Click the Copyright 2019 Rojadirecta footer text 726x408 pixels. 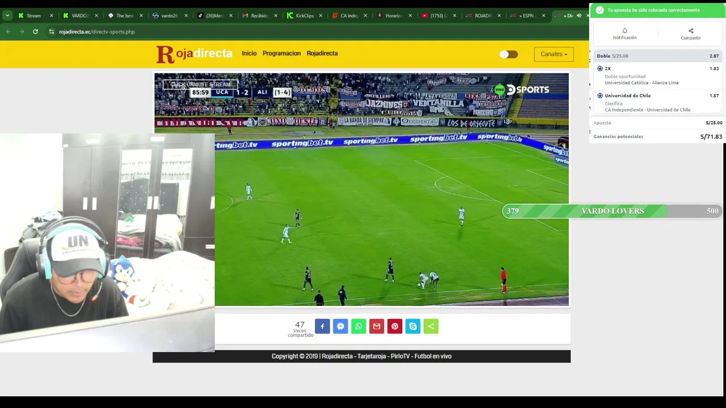[x=361, y=356]
